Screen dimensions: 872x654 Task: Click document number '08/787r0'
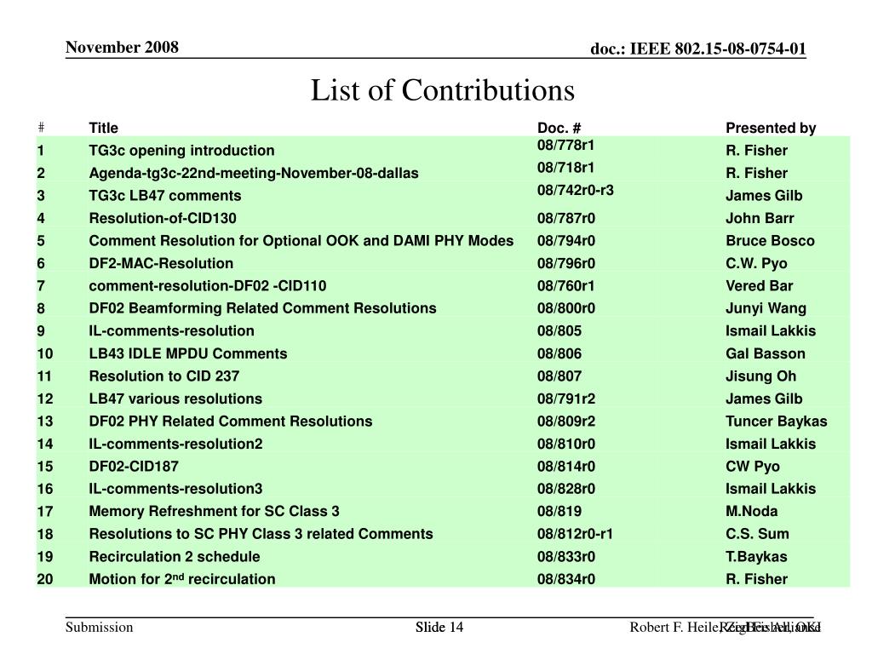566,218
